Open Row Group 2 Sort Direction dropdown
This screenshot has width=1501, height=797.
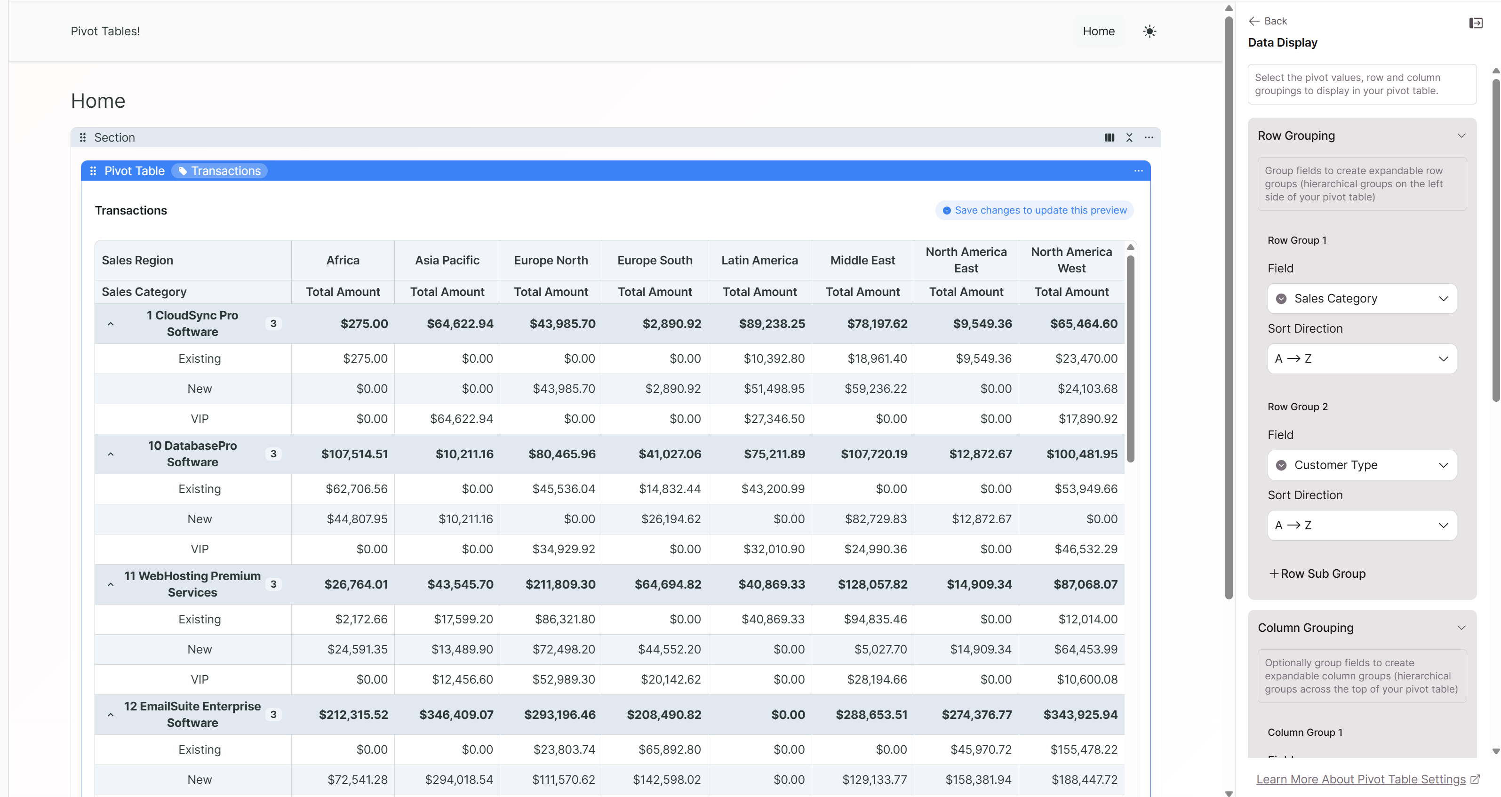coord(1362,525)
